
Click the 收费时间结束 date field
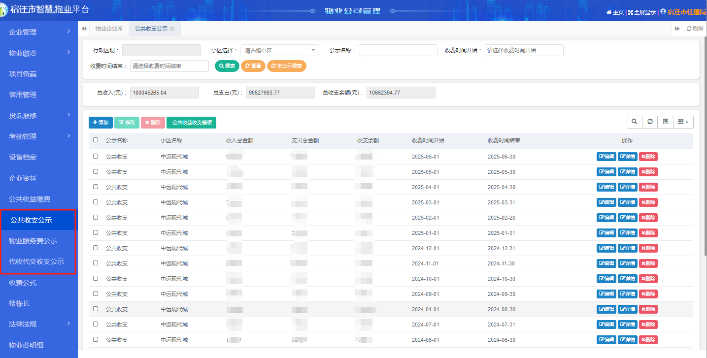click(x=169, y=66)
